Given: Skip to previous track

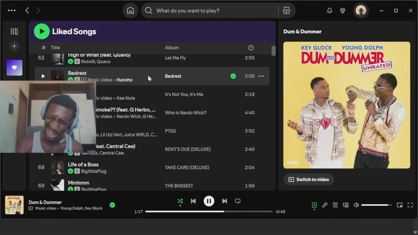Looking at the screenshot, I should [193, 201].
